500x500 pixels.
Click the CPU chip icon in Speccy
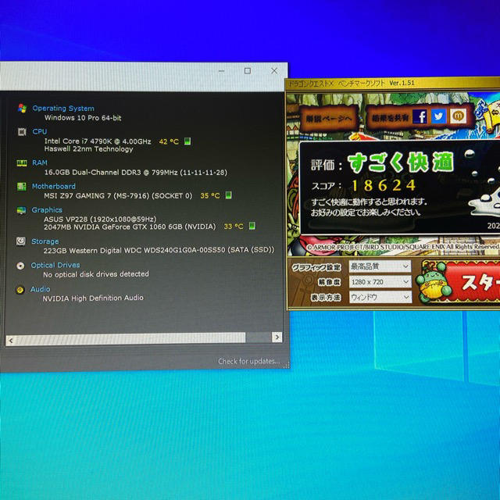pos(22,132)
